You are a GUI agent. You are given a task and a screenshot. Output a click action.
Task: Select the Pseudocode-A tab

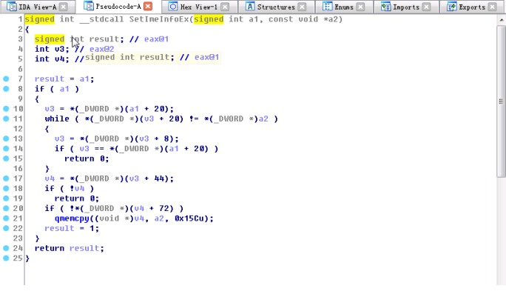pyautogui.click(x=118, y=6)
